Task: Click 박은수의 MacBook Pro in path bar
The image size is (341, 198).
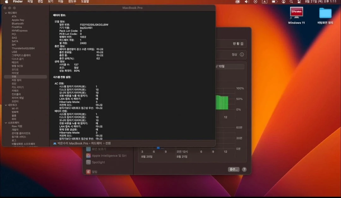Action: pos(73,143)
